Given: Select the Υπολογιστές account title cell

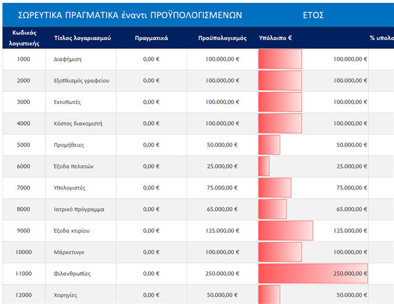Looking at the screenshot, I should pyautogui.click(x=81, y=188).
